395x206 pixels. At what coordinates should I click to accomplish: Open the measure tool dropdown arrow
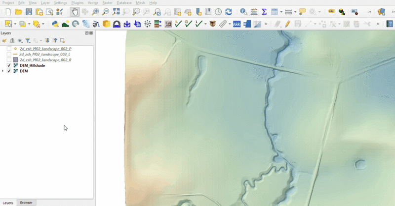pos(295,11)
